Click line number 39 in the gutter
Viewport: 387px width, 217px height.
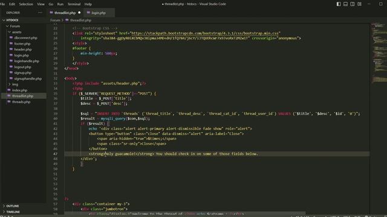click(x=55, y=114)
